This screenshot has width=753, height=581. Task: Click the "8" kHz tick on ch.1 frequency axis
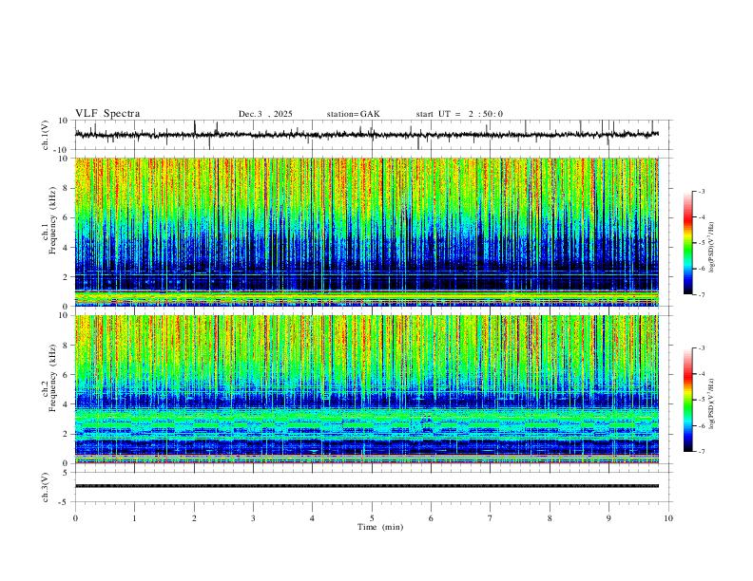tap(67, 188)
